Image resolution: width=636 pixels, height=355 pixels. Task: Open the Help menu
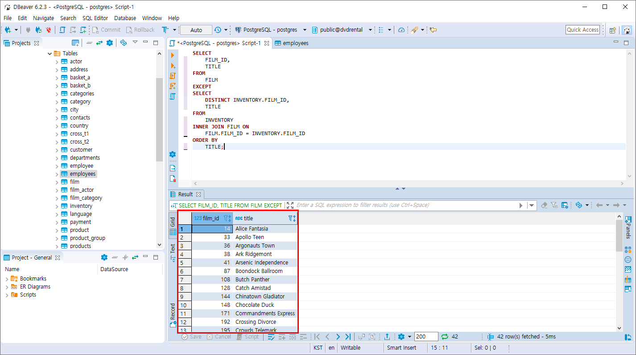pyautogui.click(x=174, y=18)
